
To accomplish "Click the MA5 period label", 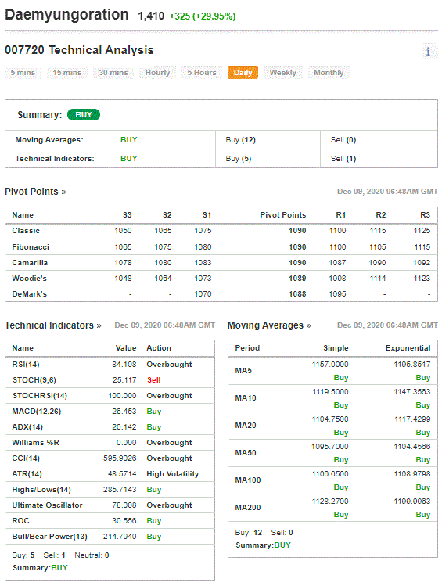I will point(243,371).
